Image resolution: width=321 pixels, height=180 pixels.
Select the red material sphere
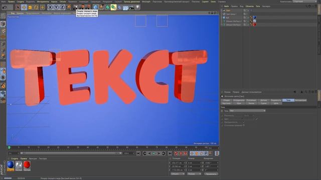point(27,164)
